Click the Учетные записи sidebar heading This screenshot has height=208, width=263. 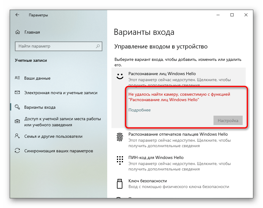pyautogui.click(x=31, y=60)
